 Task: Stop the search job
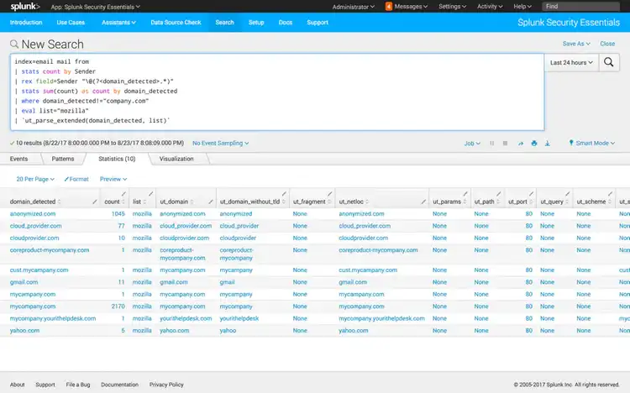click(x=505, y=144)
